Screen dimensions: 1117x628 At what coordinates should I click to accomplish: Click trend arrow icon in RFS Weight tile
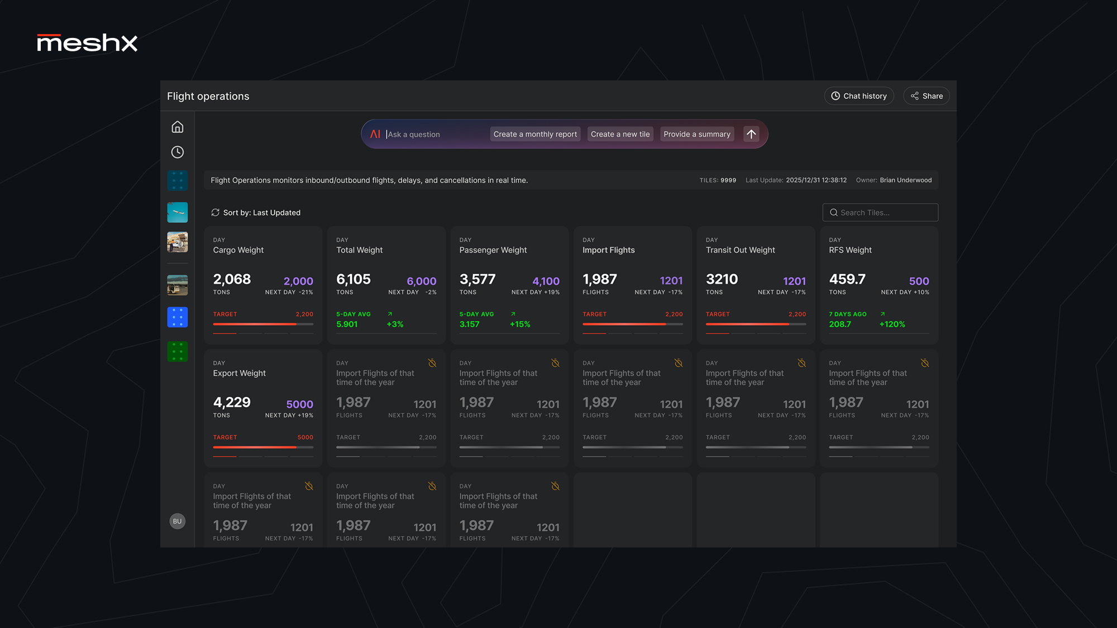pyautogui.click(x=882, y=314)
